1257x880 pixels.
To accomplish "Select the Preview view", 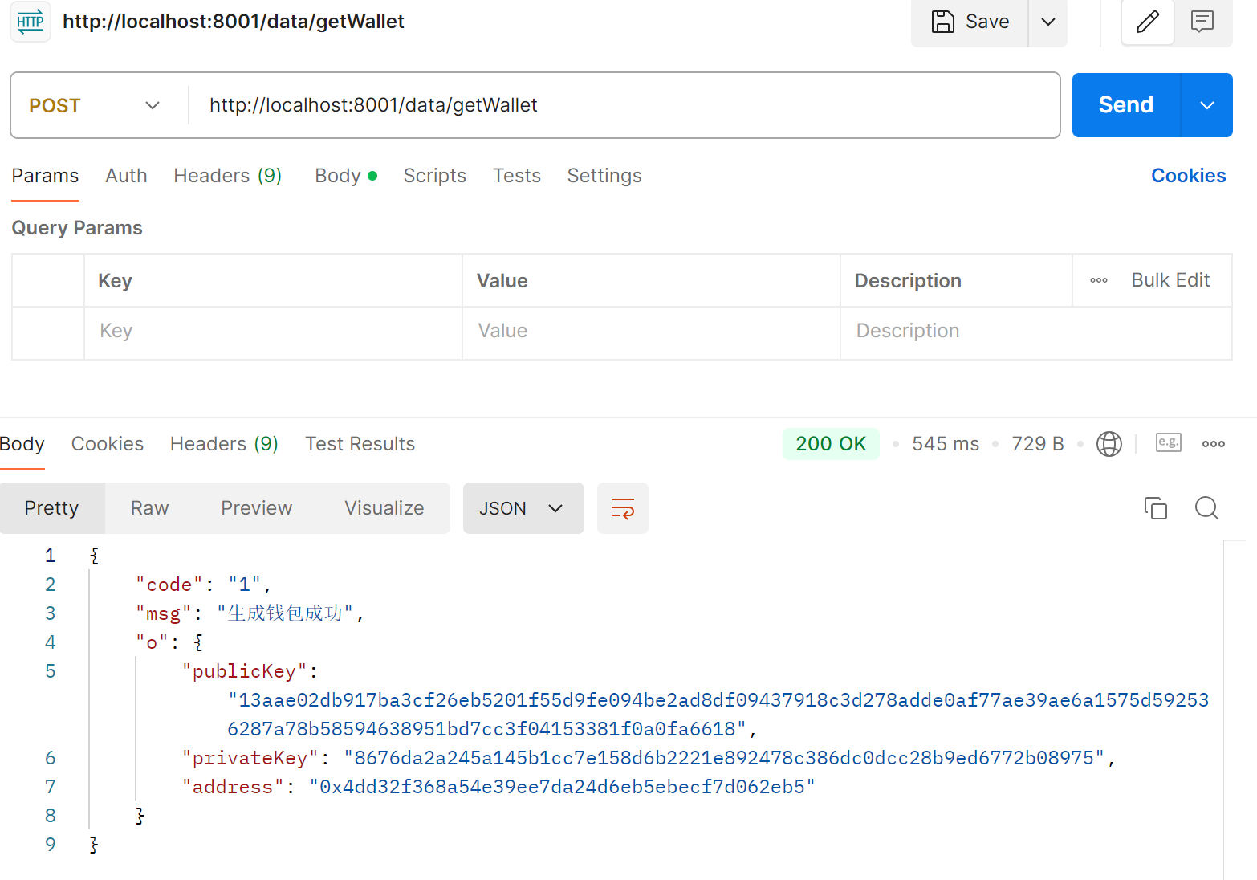I will tap(257, 508).
